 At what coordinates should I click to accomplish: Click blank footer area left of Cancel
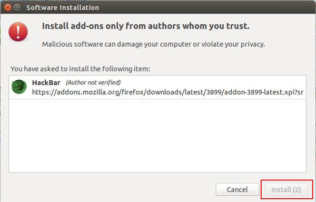109,189
